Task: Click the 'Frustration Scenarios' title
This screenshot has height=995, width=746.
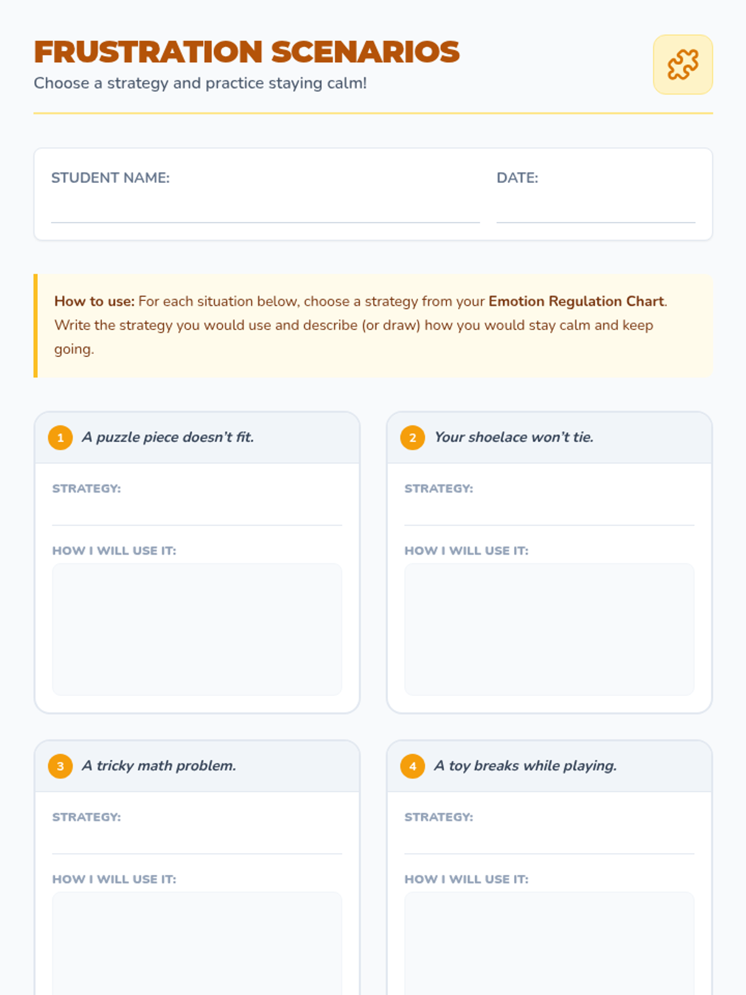Action: [247, 52]
